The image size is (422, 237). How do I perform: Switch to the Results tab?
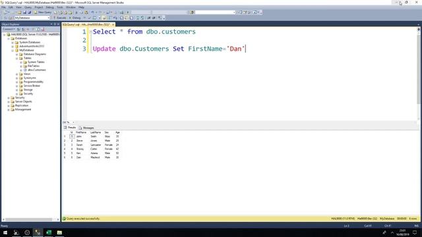[x=70, y=128]
